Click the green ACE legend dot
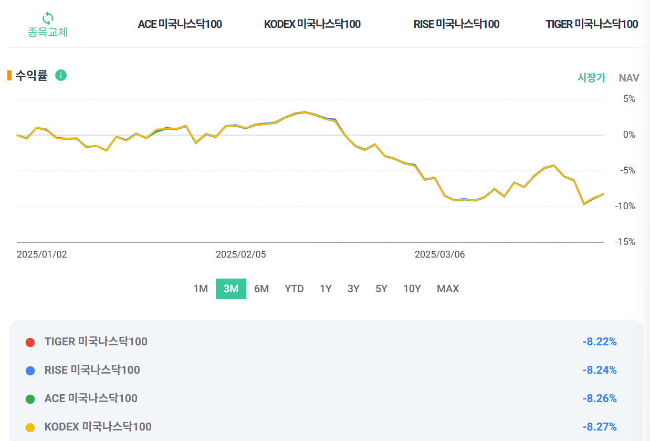The image size is (650, 441). [30, 399]
